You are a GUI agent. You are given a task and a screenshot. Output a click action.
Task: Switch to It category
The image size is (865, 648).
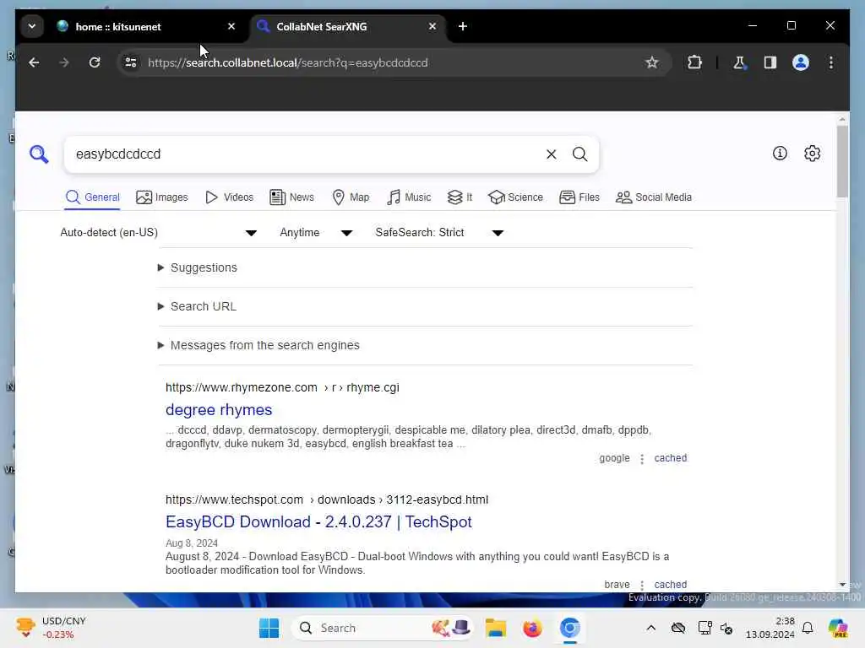coord(460,197)
